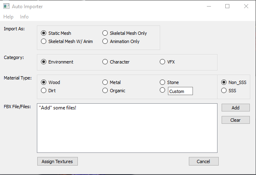Select Animation Only import option

pyautogui.click(x=105, y=41)
